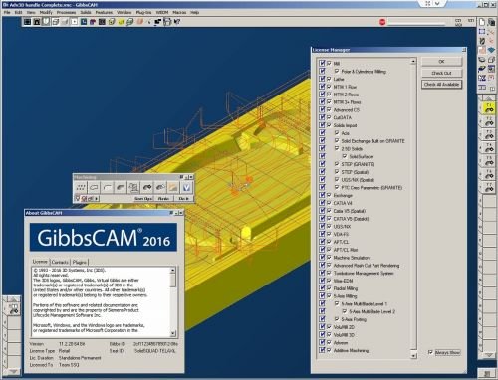Select tool tile T2 in the tool list

point(489,121)
